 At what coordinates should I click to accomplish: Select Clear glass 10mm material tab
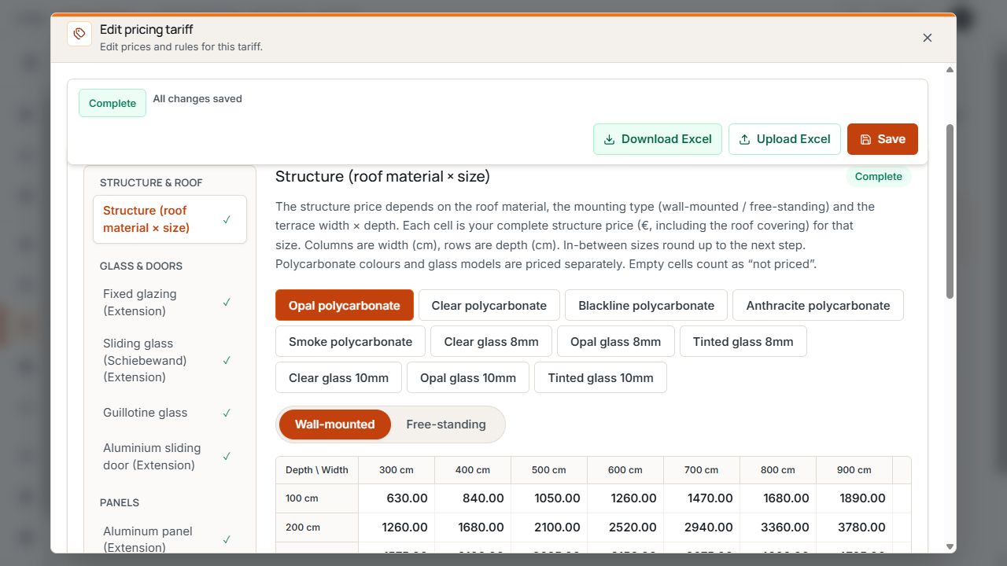pyautogui.click(x=339, y=378)
